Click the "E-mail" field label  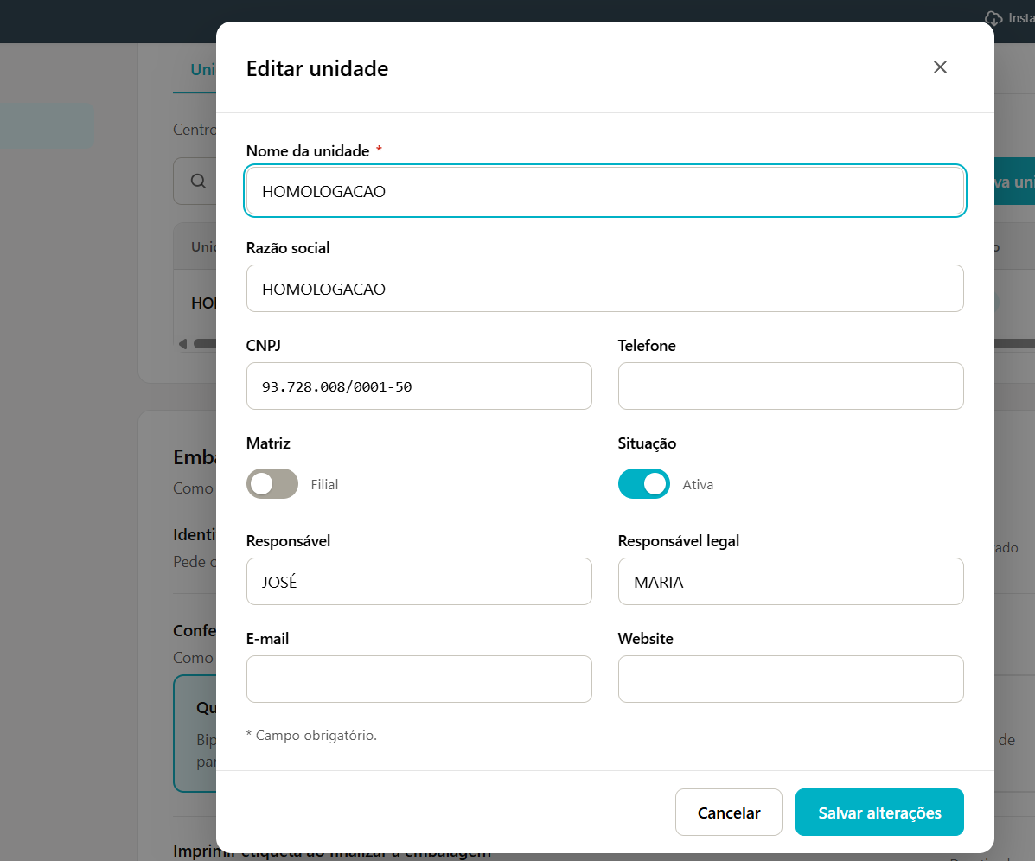tap(267, 639)
